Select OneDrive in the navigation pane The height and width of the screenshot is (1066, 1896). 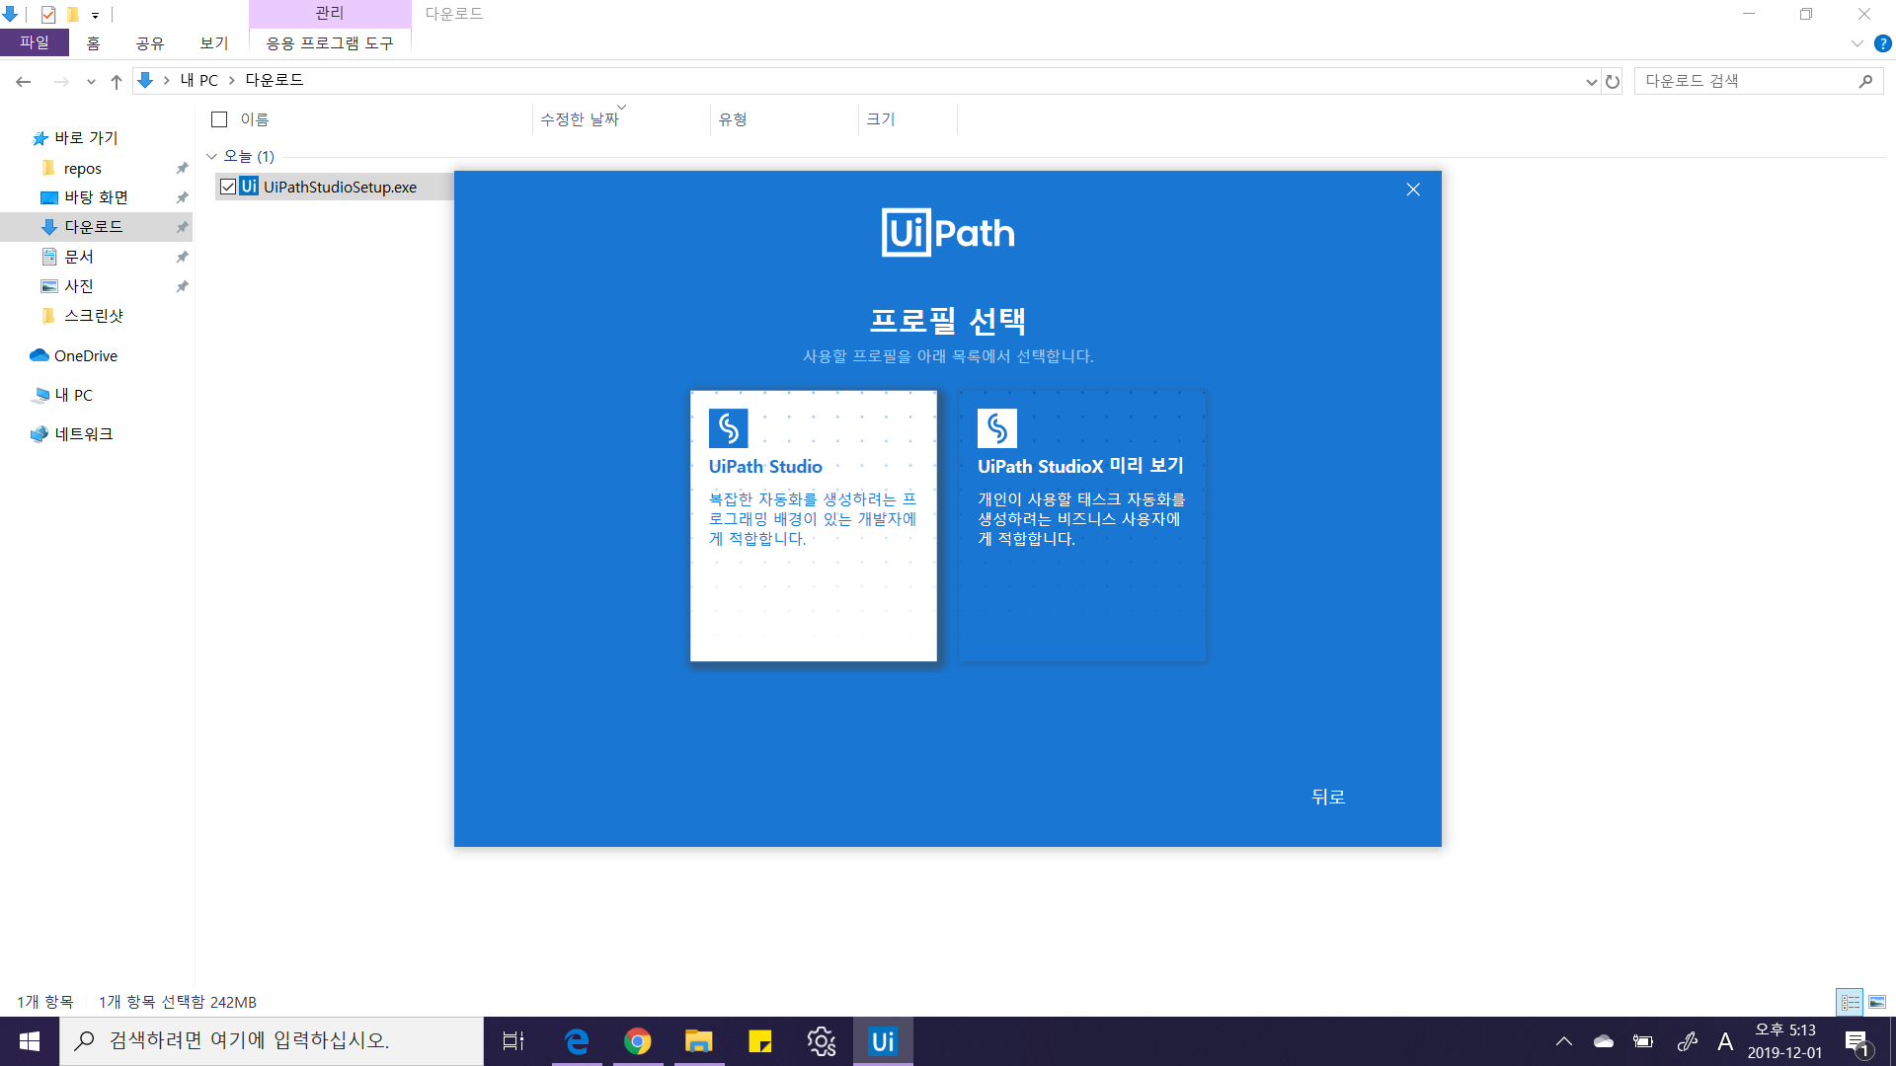(x=85, y=356)
